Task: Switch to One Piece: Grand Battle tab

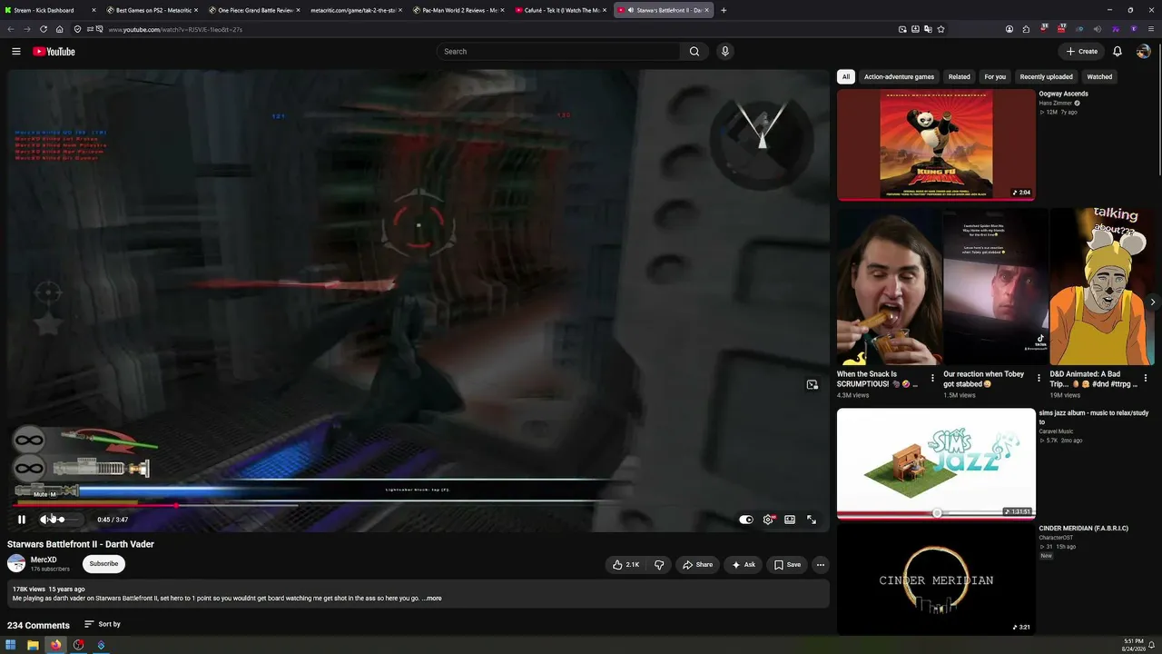Action: pos(254,10)
